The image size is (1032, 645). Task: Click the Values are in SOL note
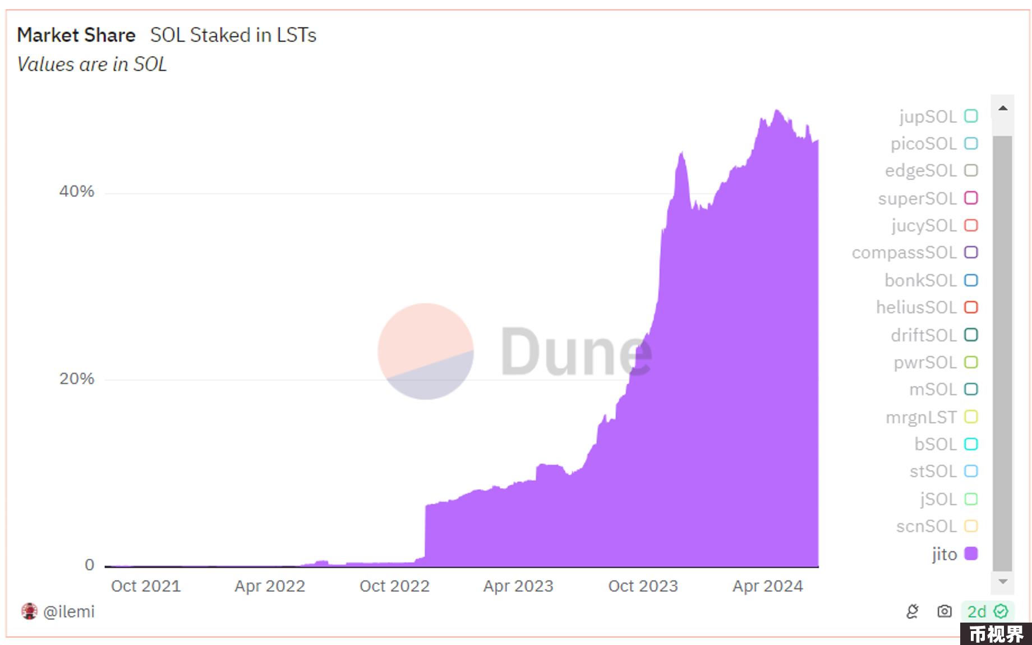92,64
